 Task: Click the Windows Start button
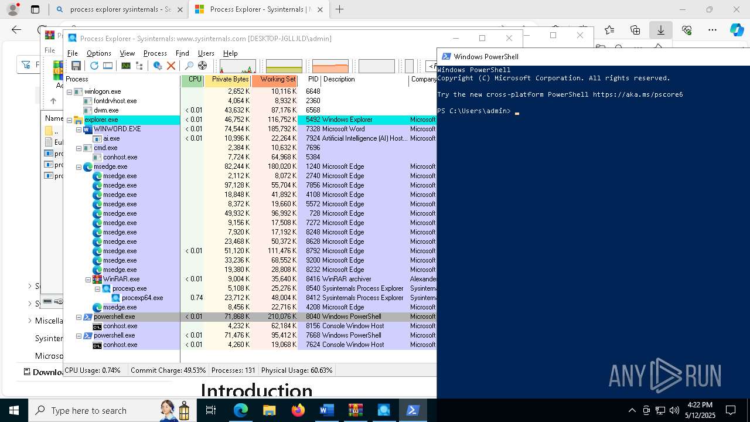pyautogui.click(x=14, y=410)
